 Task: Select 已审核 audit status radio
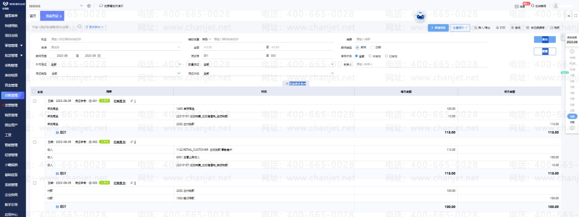pos(386,56)
